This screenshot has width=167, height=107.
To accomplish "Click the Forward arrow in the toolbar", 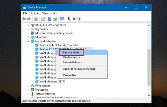I will [x=29, y=19].
